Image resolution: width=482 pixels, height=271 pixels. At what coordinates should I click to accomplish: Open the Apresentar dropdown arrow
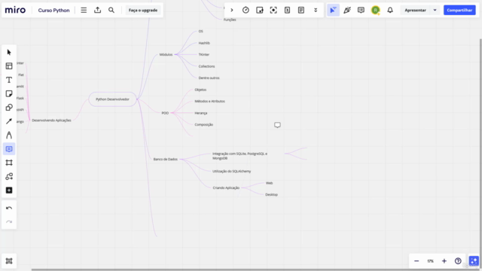point(435,10)
